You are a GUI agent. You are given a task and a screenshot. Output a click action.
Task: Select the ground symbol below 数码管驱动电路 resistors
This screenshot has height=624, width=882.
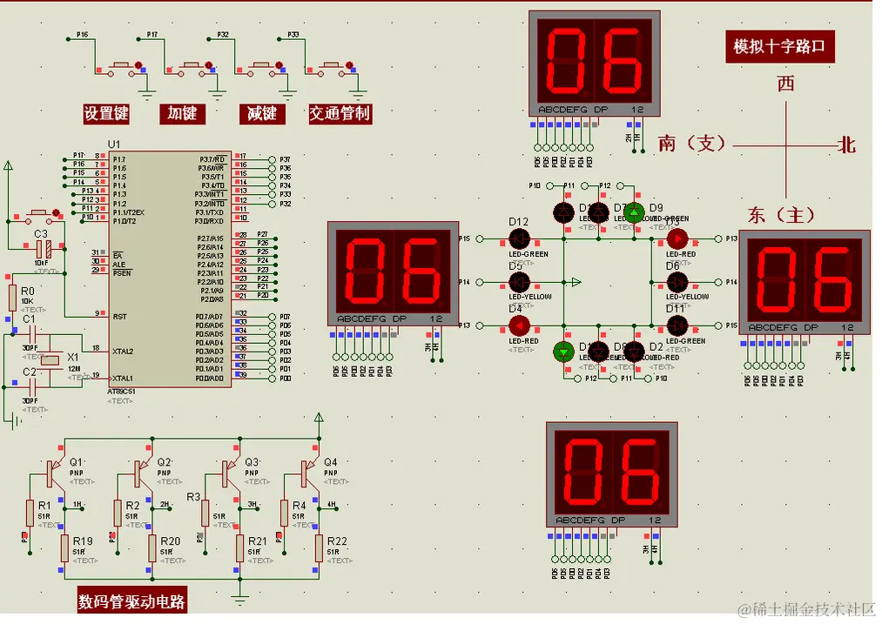pyautogui.click(x=239, y=599)
